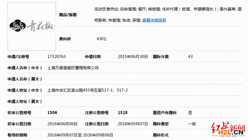
Task: Click applicant name 上海万翠堂餐饮管理有限公司
Action: (73, 68)
